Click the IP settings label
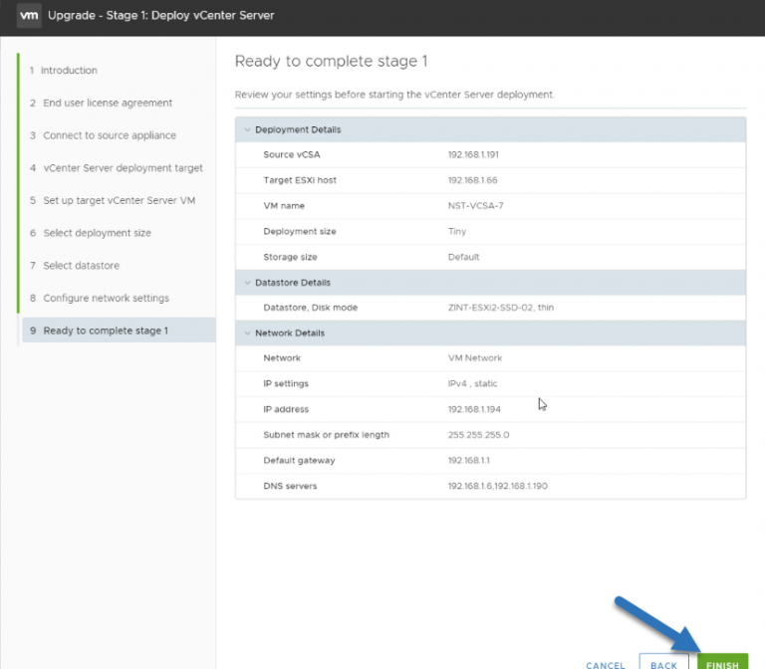The image size is (765, 669). (x=286, y=383)
